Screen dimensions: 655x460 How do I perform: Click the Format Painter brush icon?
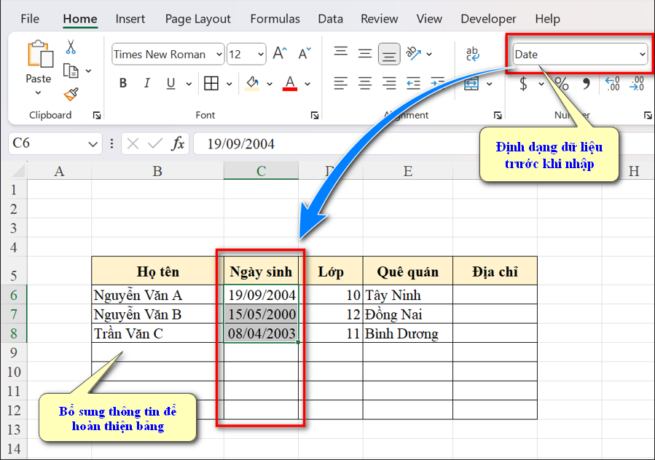click(71, 95)
